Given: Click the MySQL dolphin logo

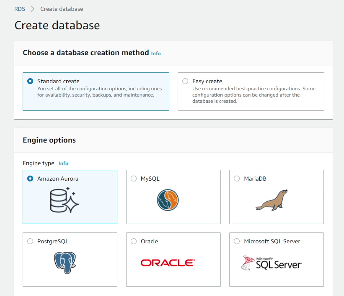Looking at the screenshot, I should (x=168, y=200).
